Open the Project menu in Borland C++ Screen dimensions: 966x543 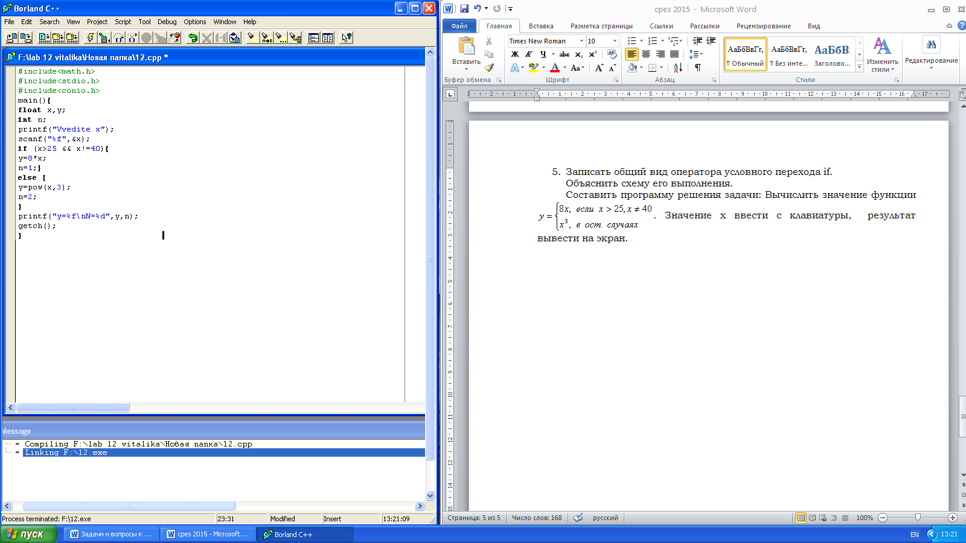[97, 22]
